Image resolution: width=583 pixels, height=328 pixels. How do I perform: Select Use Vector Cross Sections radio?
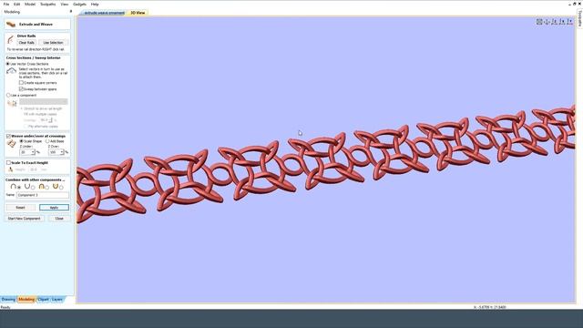pos(8,64)
